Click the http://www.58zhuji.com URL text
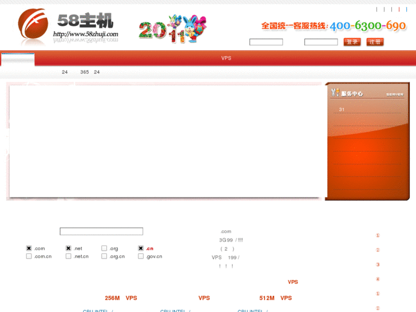This screenshot has height=312, width=416. click(x=86, y=34)
